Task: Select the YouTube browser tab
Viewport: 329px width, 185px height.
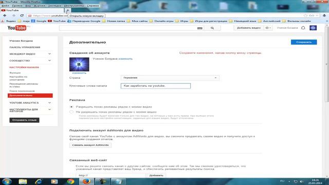Action: (x=32, y=10)
